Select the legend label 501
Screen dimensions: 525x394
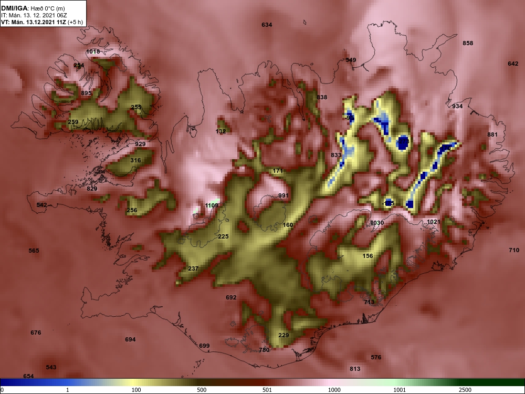point(267,390)
